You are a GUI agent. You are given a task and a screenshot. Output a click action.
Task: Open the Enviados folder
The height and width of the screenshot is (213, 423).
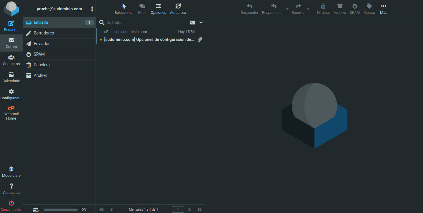(59, 44)
